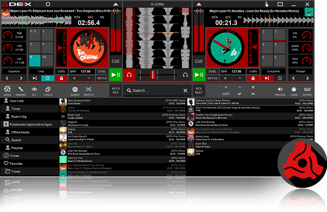
Task: Open iTunes in the sidebar
Action: pyautogui.click(x=15, y=156)
